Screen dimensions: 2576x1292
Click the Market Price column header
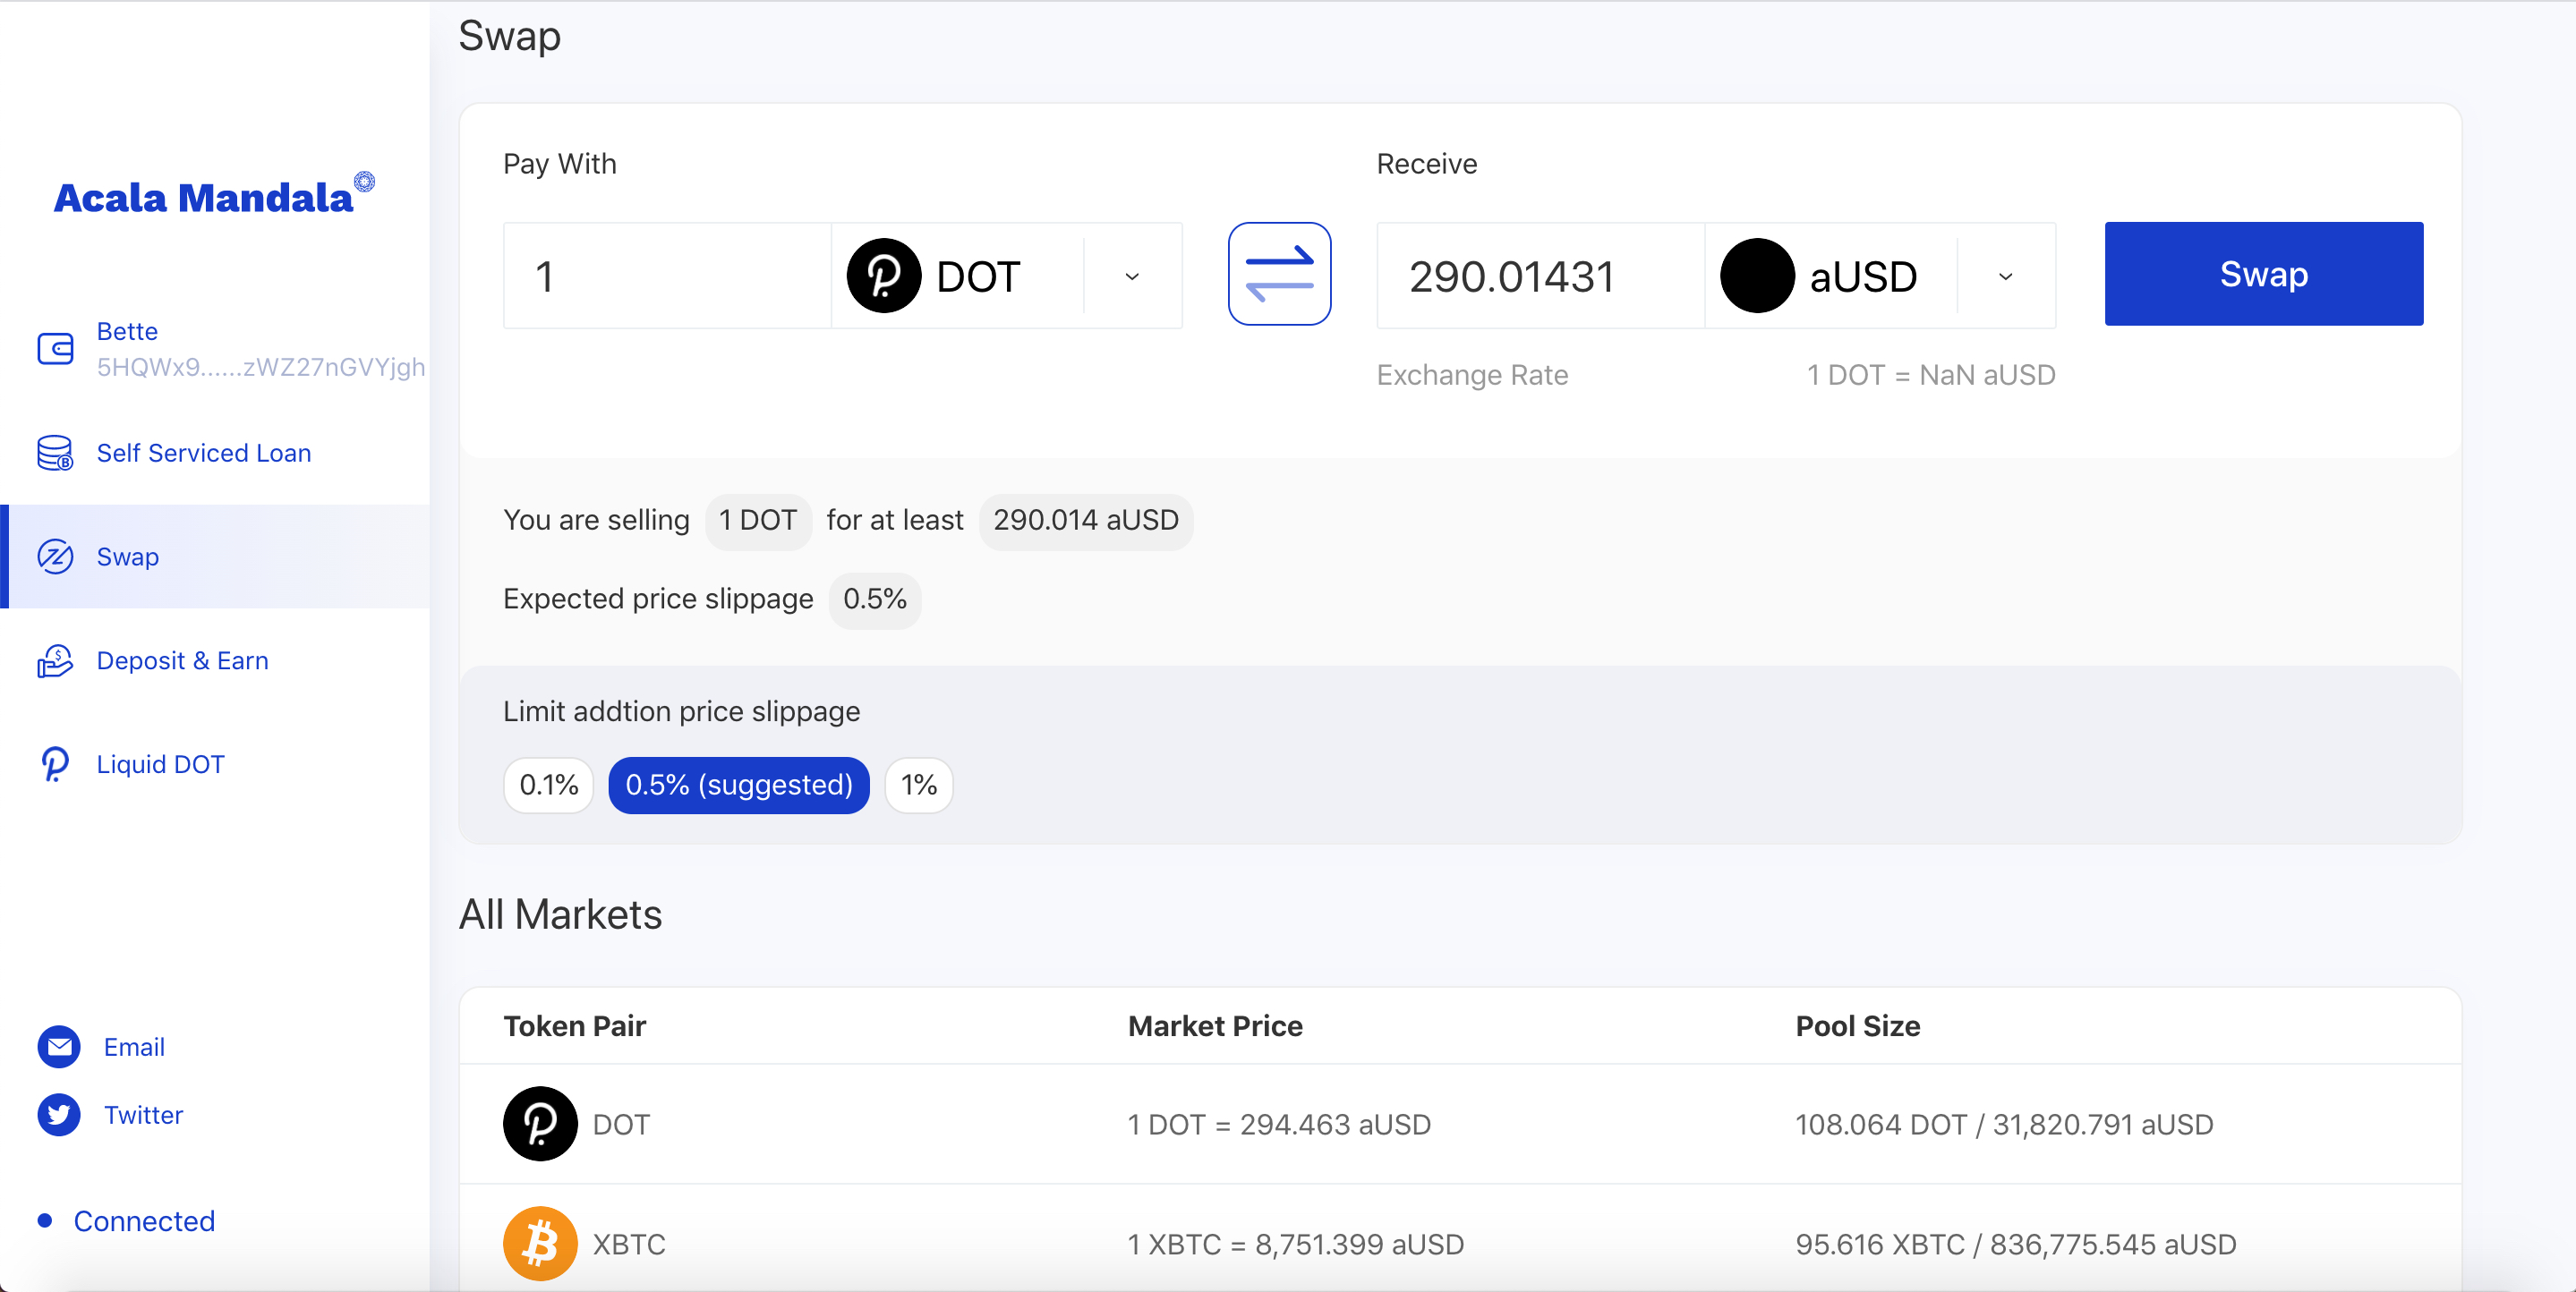(1215, 1026)
